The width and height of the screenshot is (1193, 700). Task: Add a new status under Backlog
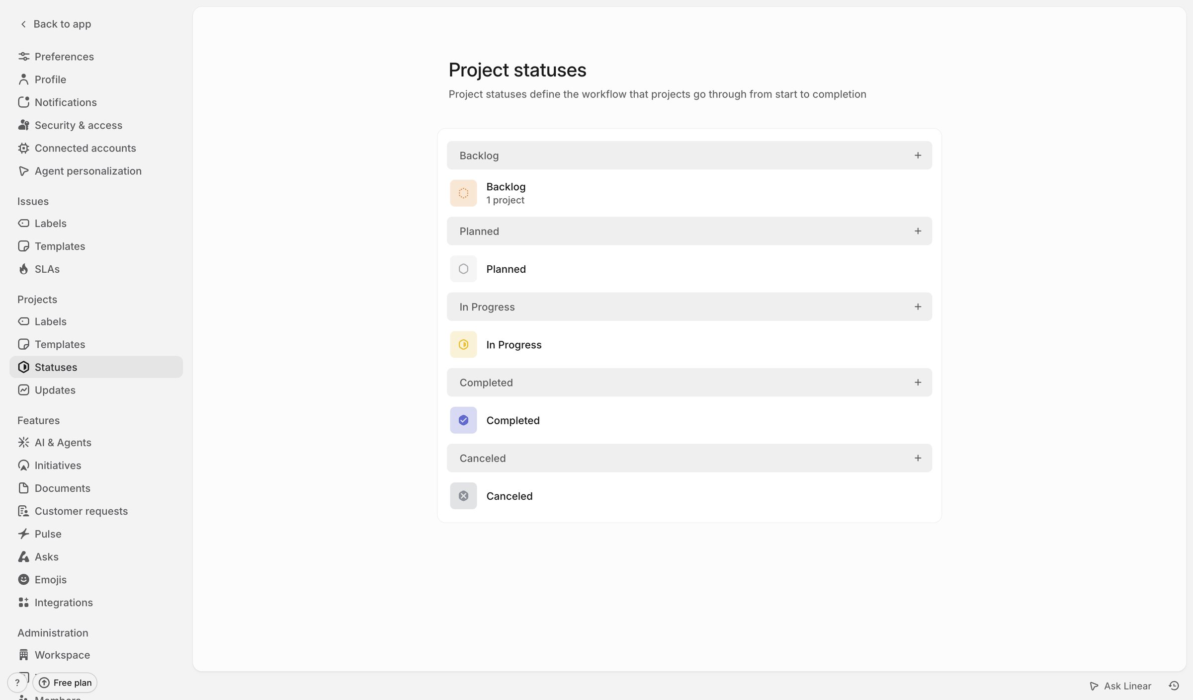tap(918, 156)
